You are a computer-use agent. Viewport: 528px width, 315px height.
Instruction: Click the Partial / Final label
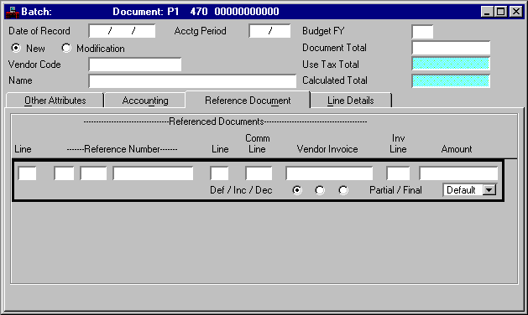(x=395, y=190)
